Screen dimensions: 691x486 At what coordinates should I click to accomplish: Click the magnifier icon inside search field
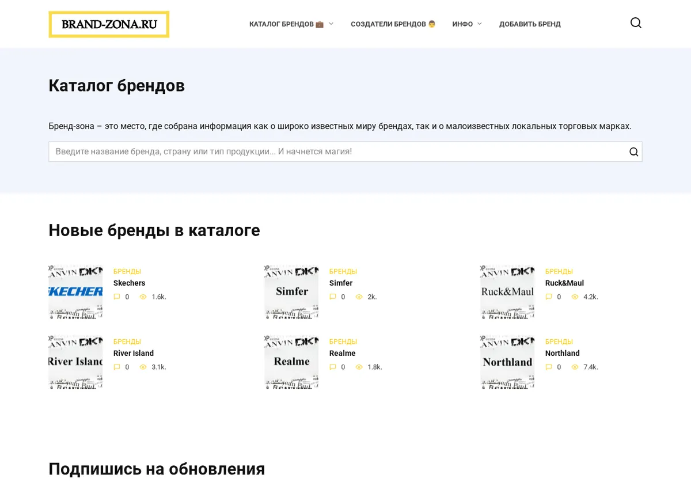pyautogui.click(x=633, y=152)
